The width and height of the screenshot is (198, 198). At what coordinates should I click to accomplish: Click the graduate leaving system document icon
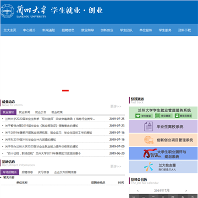(148, 127)
